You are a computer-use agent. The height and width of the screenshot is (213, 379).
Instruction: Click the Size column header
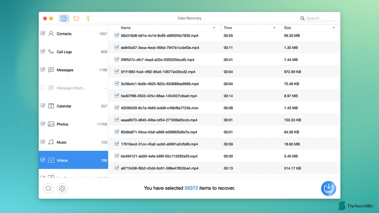[x=311, y=28]
